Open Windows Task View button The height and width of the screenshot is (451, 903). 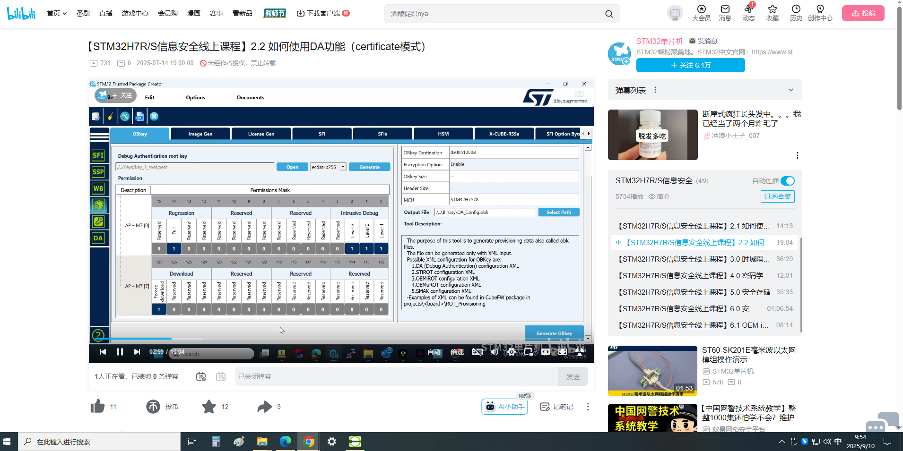(x=192, y=442)
